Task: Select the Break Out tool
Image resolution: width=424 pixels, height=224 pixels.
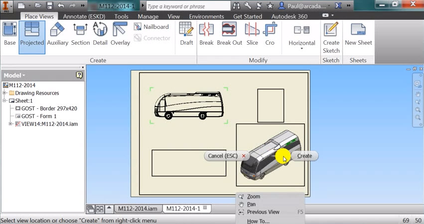Action: coord(229,34)
